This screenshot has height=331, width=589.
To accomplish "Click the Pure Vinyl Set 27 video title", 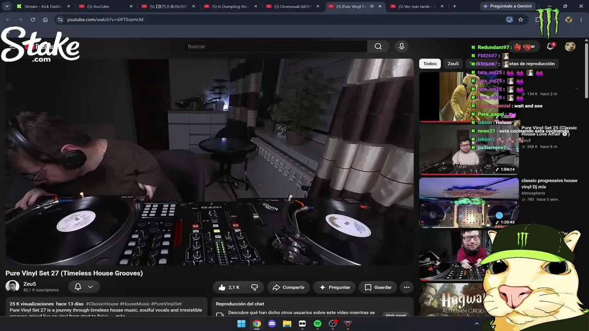I will pyautogui.click(x=74, y=273).
